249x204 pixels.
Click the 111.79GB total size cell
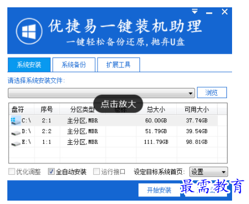[156, 142]
